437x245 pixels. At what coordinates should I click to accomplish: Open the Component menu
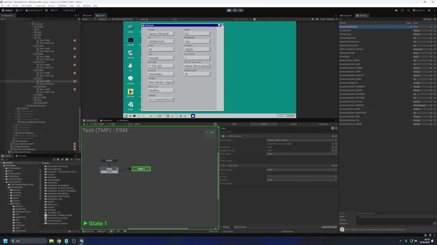point(40,6)
